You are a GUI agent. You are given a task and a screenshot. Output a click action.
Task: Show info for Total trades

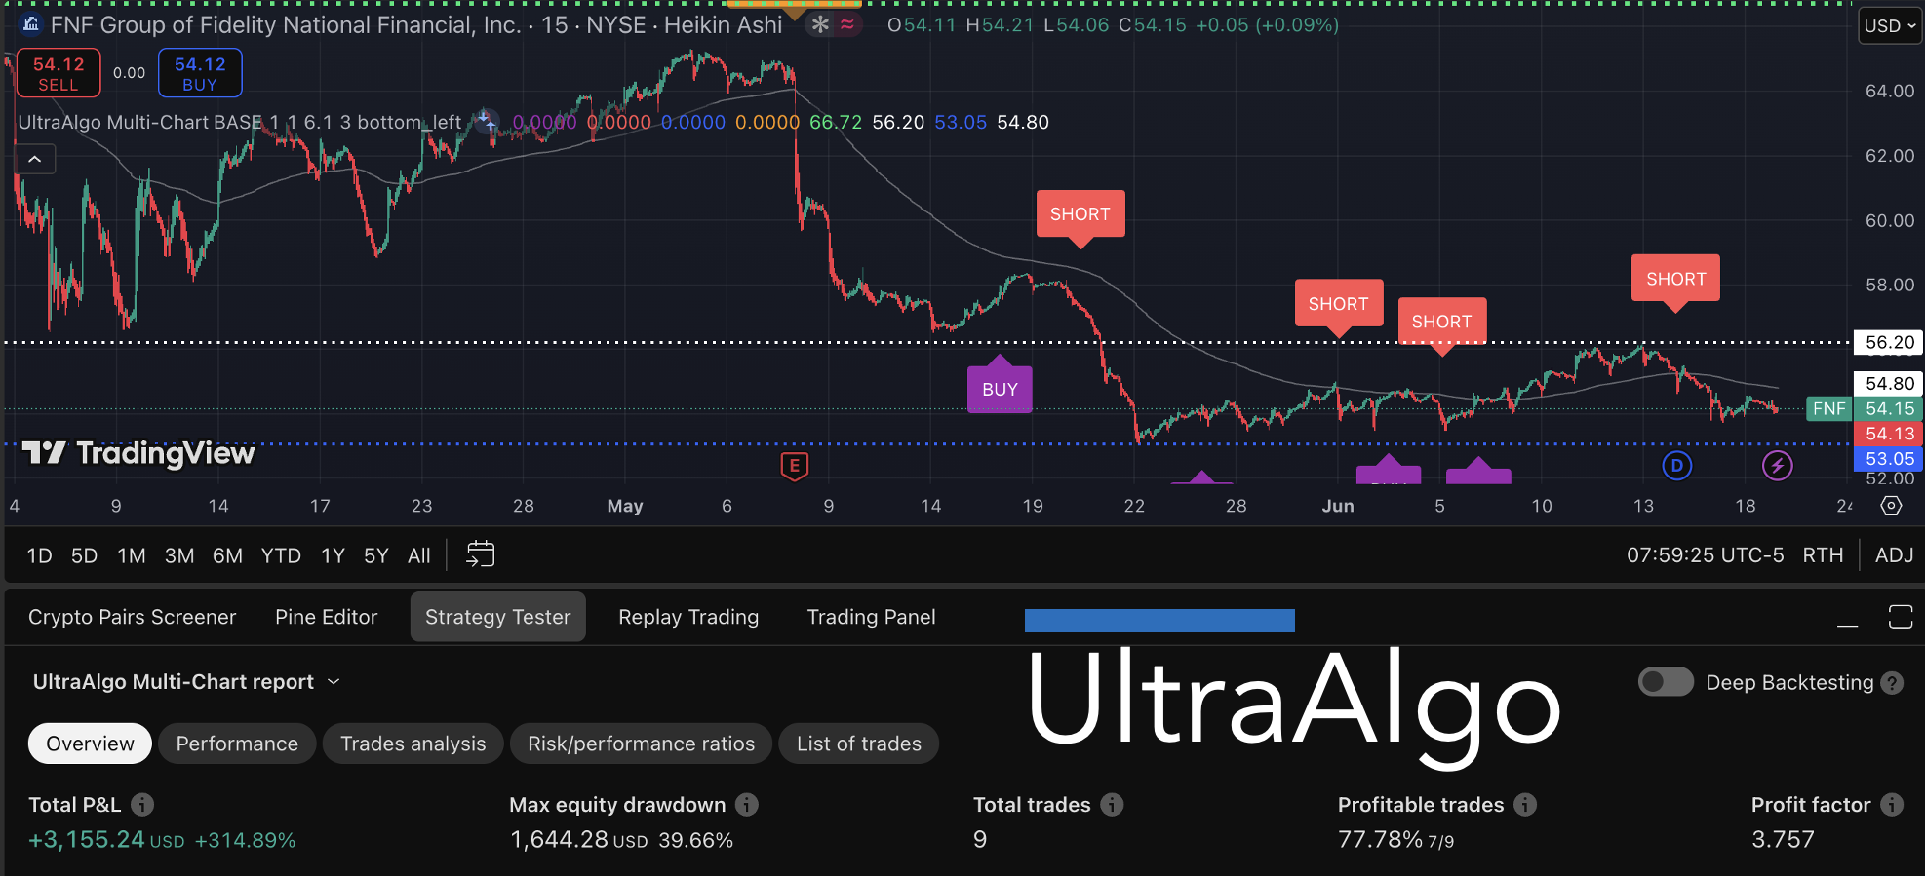tap(1112, 805)
